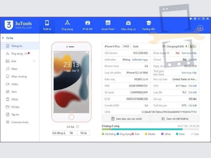
Task: Click the serial number C39WFB0JJCM1
Action: point(139,92)
